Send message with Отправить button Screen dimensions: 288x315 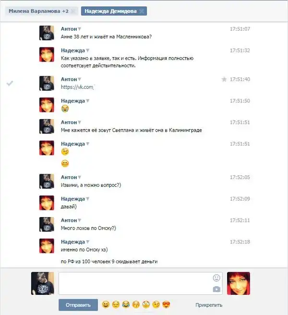[78, 305]
